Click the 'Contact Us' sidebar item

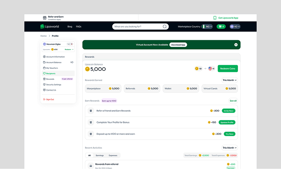pyautogui.click(x=58, y=90)
